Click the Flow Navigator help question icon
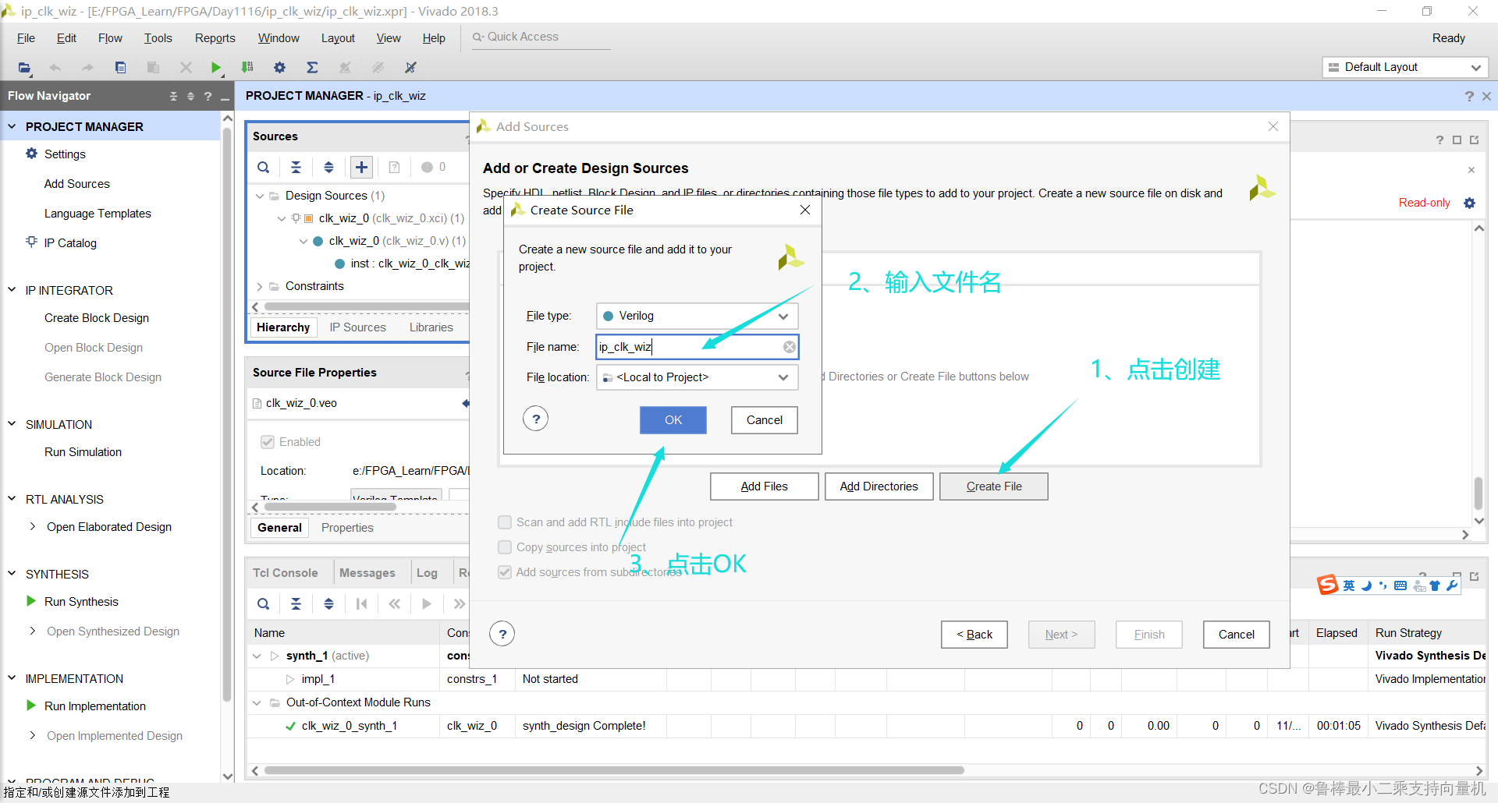1498x803 pixels. coord(208,96)
